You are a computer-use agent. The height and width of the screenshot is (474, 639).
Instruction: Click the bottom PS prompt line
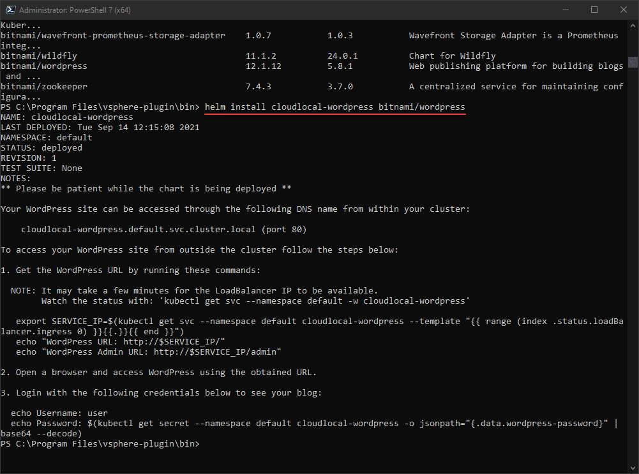tap(100, 444)
